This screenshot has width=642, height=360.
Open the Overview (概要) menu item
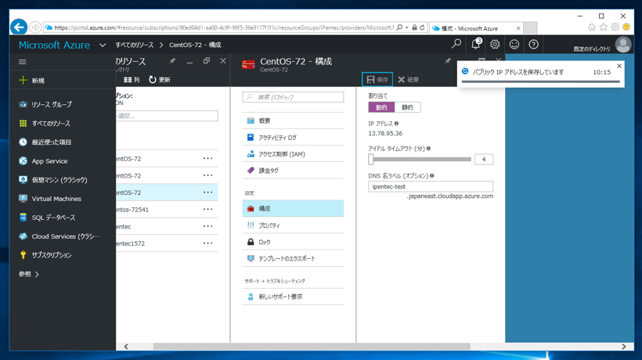pos(293,121)
